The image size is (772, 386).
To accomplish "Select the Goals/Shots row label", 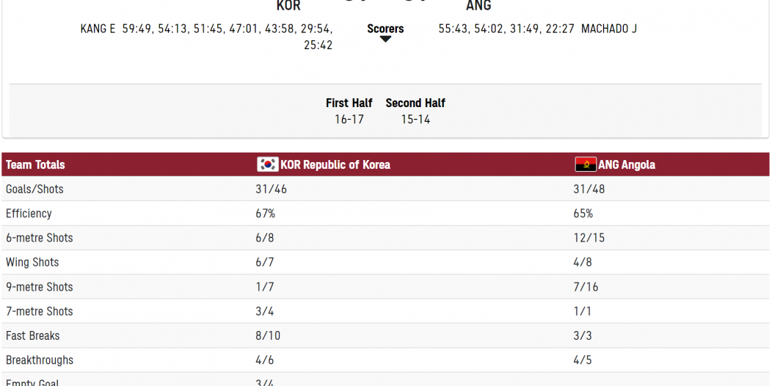I will coord(34,189).
